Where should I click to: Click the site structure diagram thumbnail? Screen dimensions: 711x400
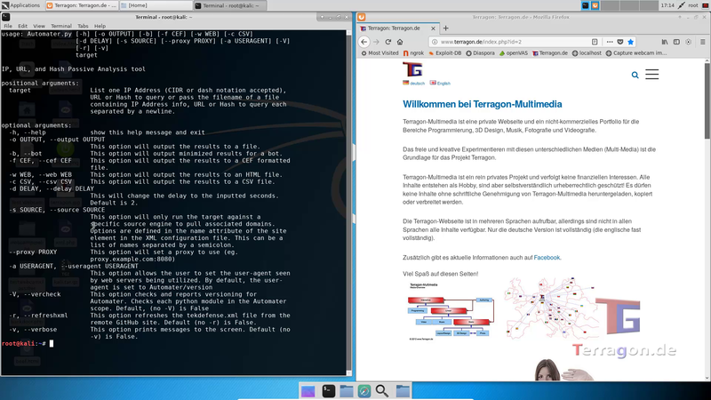tap(451, 311)
